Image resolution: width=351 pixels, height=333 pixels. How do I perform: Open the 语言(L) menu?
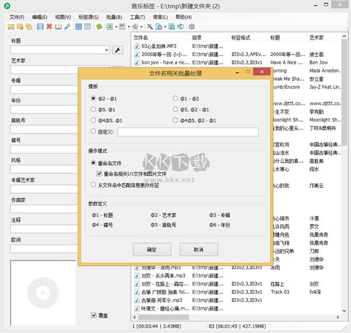point(160,17)
